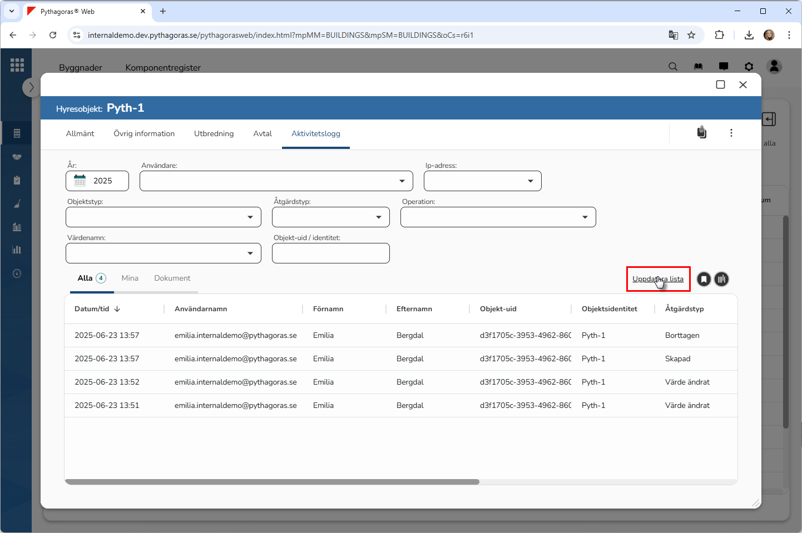Screen dimensions: 802x533
Task: Sort by the Datum/tid column header
Action: point(92,309)
